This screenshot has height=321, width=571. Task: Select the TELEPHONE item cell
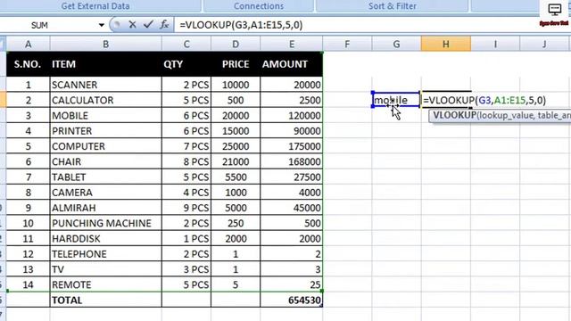[x=105, y=253]
